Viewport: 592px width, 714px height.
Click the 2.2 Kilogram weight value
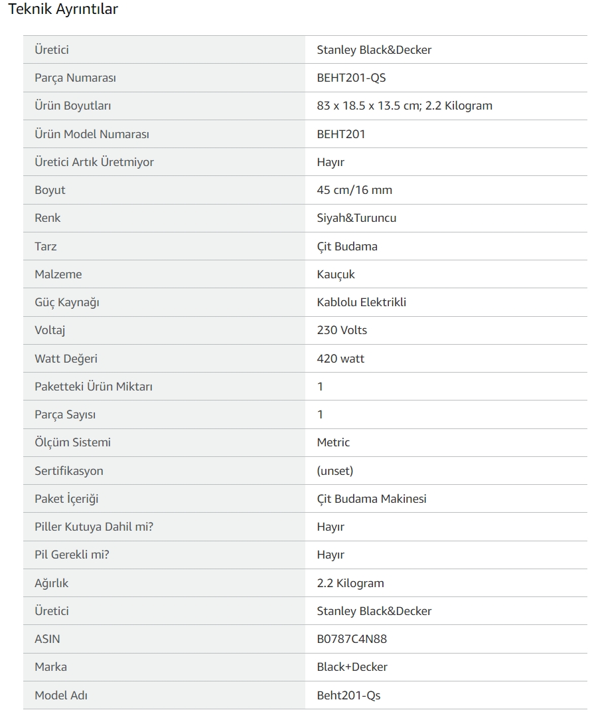coord(350,583)
